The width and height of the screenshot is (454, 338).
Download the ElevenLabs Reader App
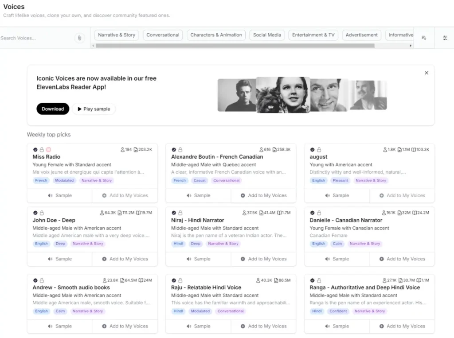click(x=53, y=109)
